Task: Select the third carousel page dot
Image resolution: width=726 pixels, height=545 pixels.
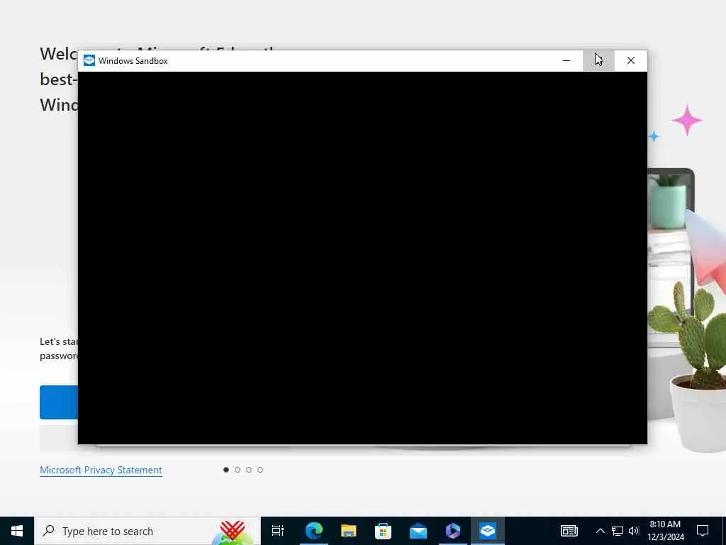Action: (249, 470)
